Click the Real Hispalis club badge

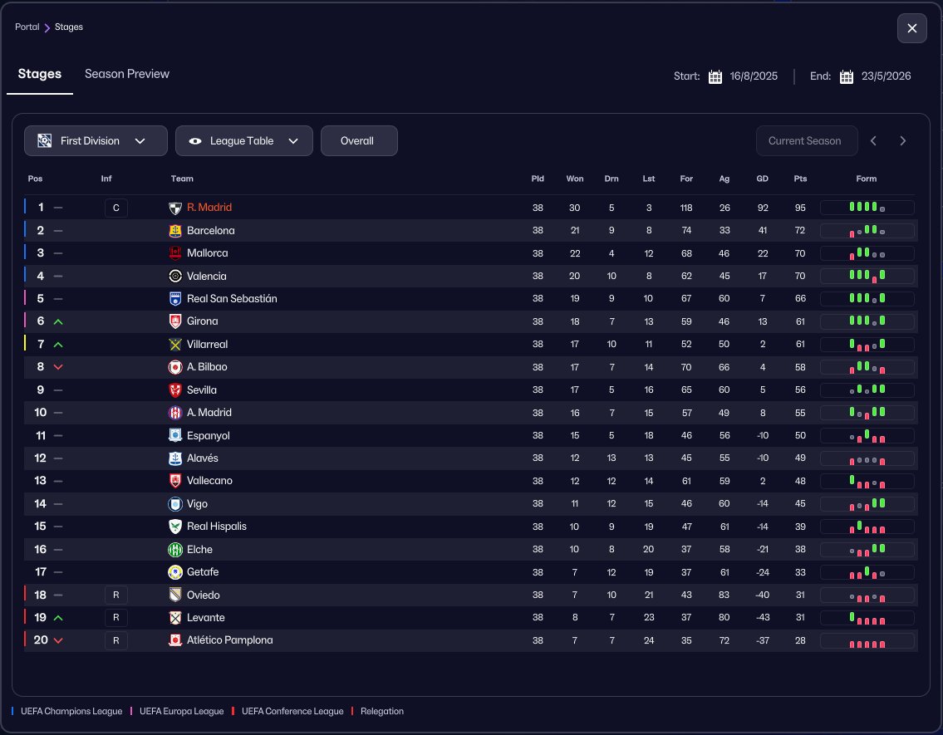click(175, 527)
